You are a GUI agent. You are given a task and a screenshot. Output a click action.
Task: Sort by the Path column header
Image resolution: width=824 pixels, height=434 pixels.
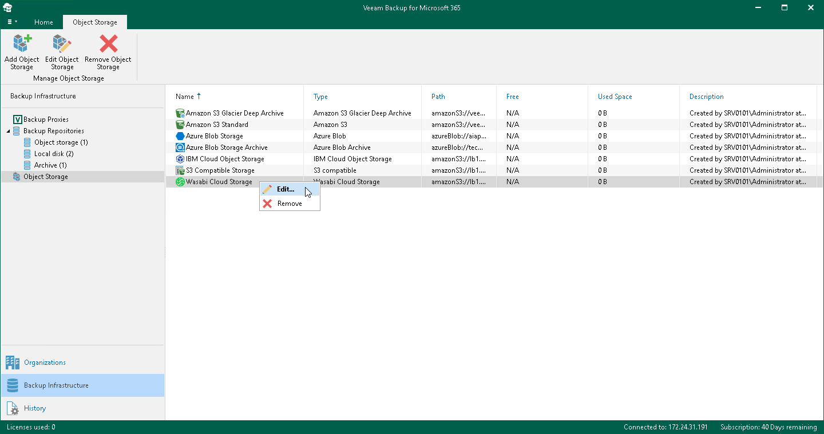[438, 97]
